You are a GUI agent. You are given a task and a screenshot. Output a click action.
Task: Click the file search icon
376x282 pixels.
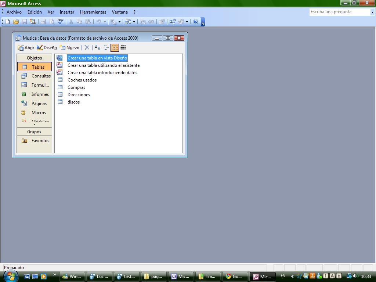click(x=33, y=22)
